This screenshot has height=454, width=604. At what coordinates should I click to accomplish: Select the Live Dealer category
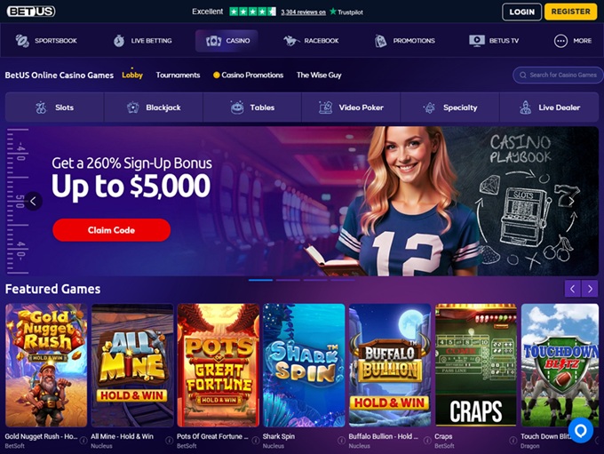pyautogui.click(x=549, y=108)
